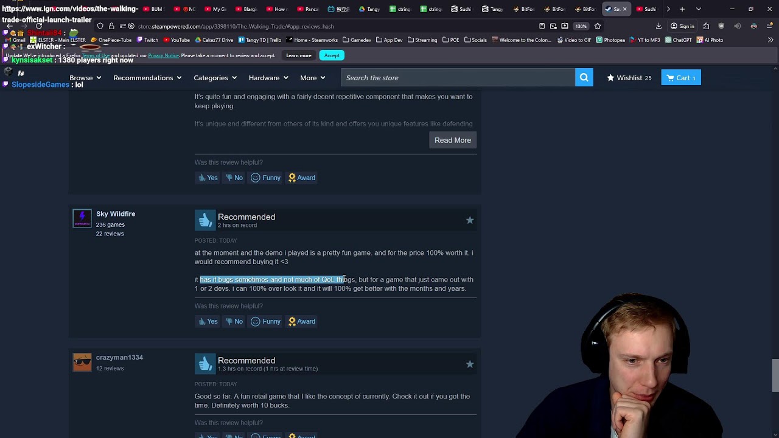This screenshot has height=438, width=779.
Task: Mark Sky Wildfire's review as Funny
Action: pos(266,321)
